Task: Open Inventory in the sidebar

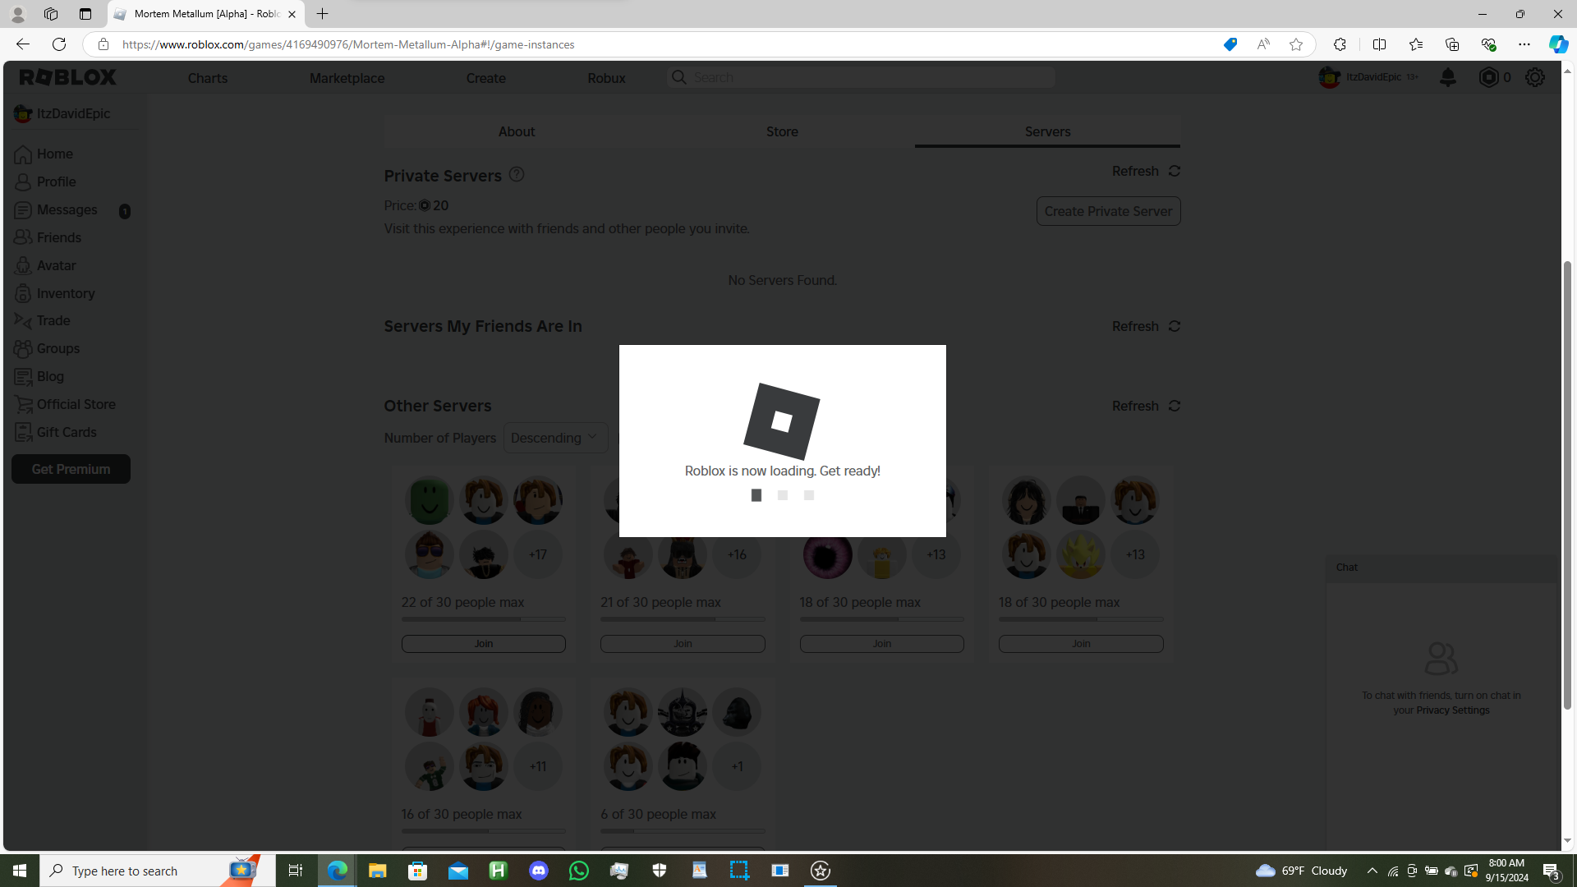Action: click(x=66, y=293)
